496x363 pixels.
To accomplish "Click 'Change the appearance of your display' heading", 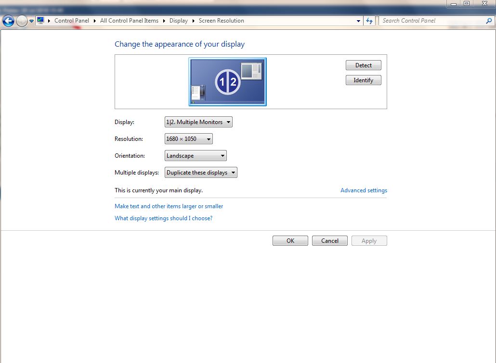I will tap(179, 44).
